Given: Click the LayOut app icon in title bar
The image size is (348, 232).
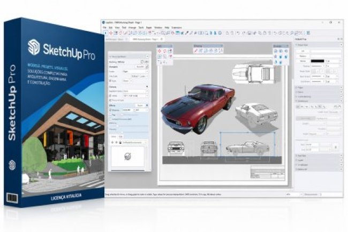Looking at the screenshot, I should coord(103,22).
